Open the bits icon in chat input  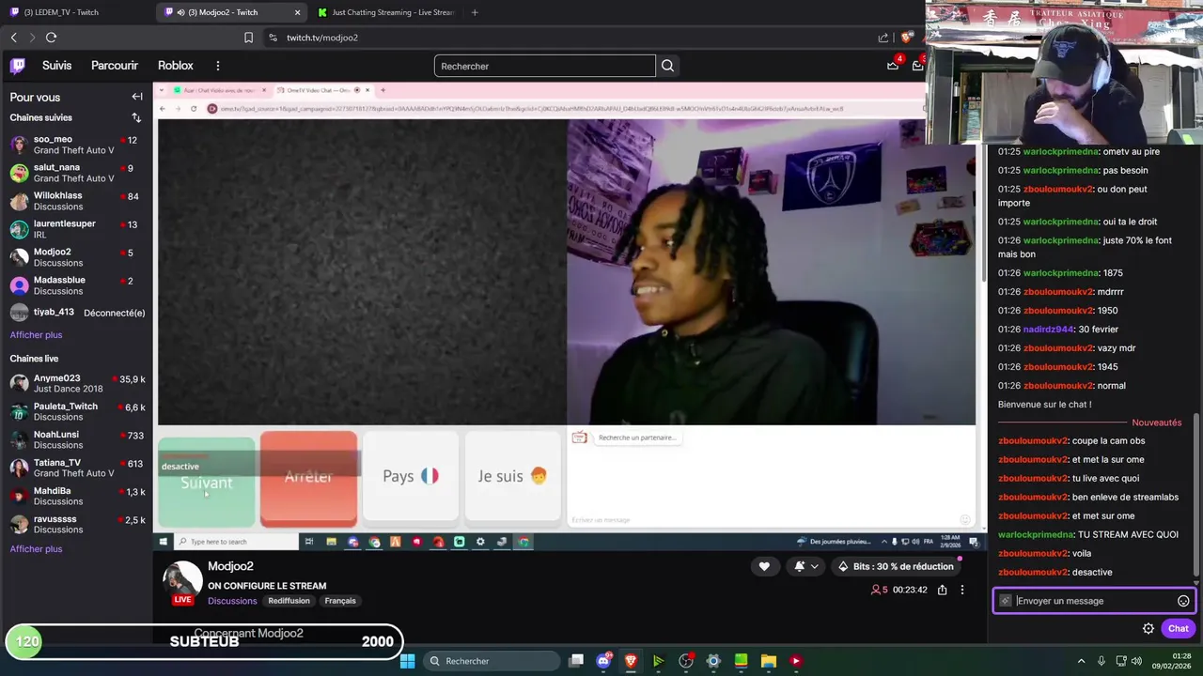tap(1006, 601)
